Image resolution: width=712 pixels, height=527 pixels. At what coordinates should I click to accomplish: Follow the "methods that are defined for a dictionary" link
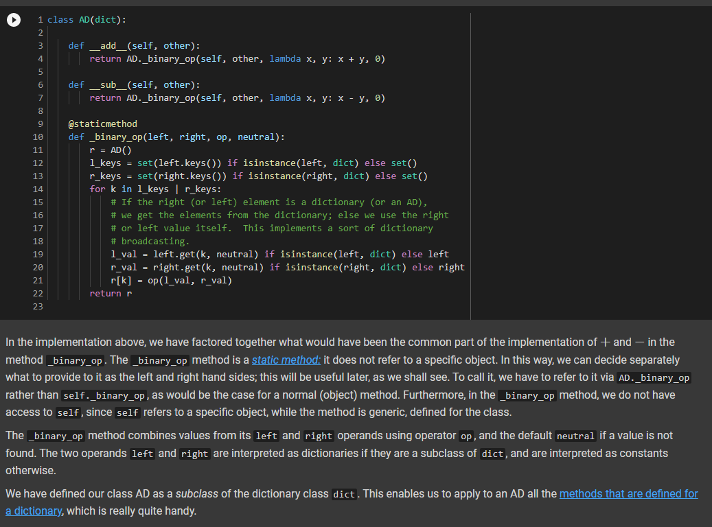click(x=628, y=493)
